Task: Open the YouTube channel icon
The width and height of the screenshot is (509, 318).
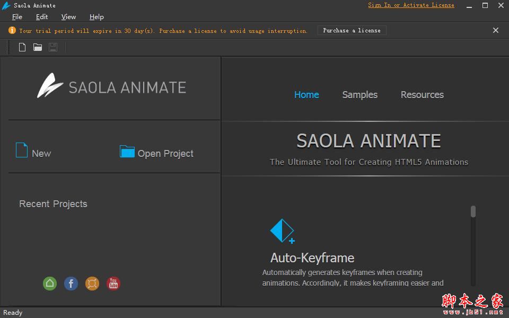Action: click(x=113, y=284)
